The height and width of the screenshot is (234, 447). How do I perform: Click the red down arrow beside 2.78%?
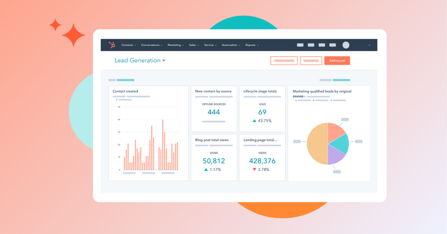tap(254, 170)
